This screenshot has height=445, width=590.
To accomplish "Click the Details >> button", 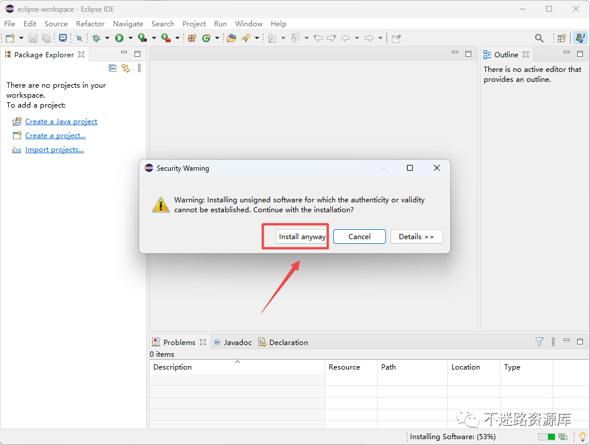I will (416, 237).
